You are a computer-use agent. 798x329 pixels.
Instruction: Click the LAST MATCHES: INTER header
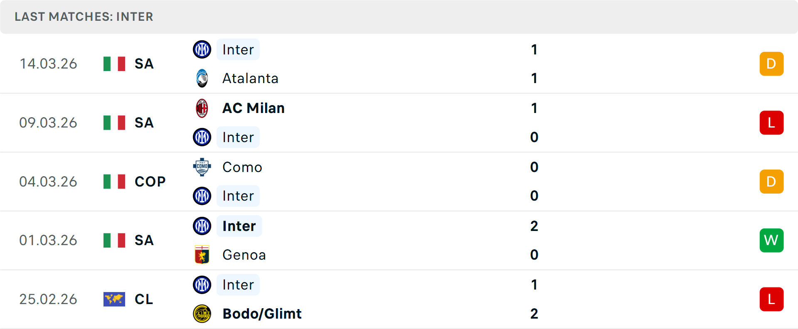[x=84, y=17]
